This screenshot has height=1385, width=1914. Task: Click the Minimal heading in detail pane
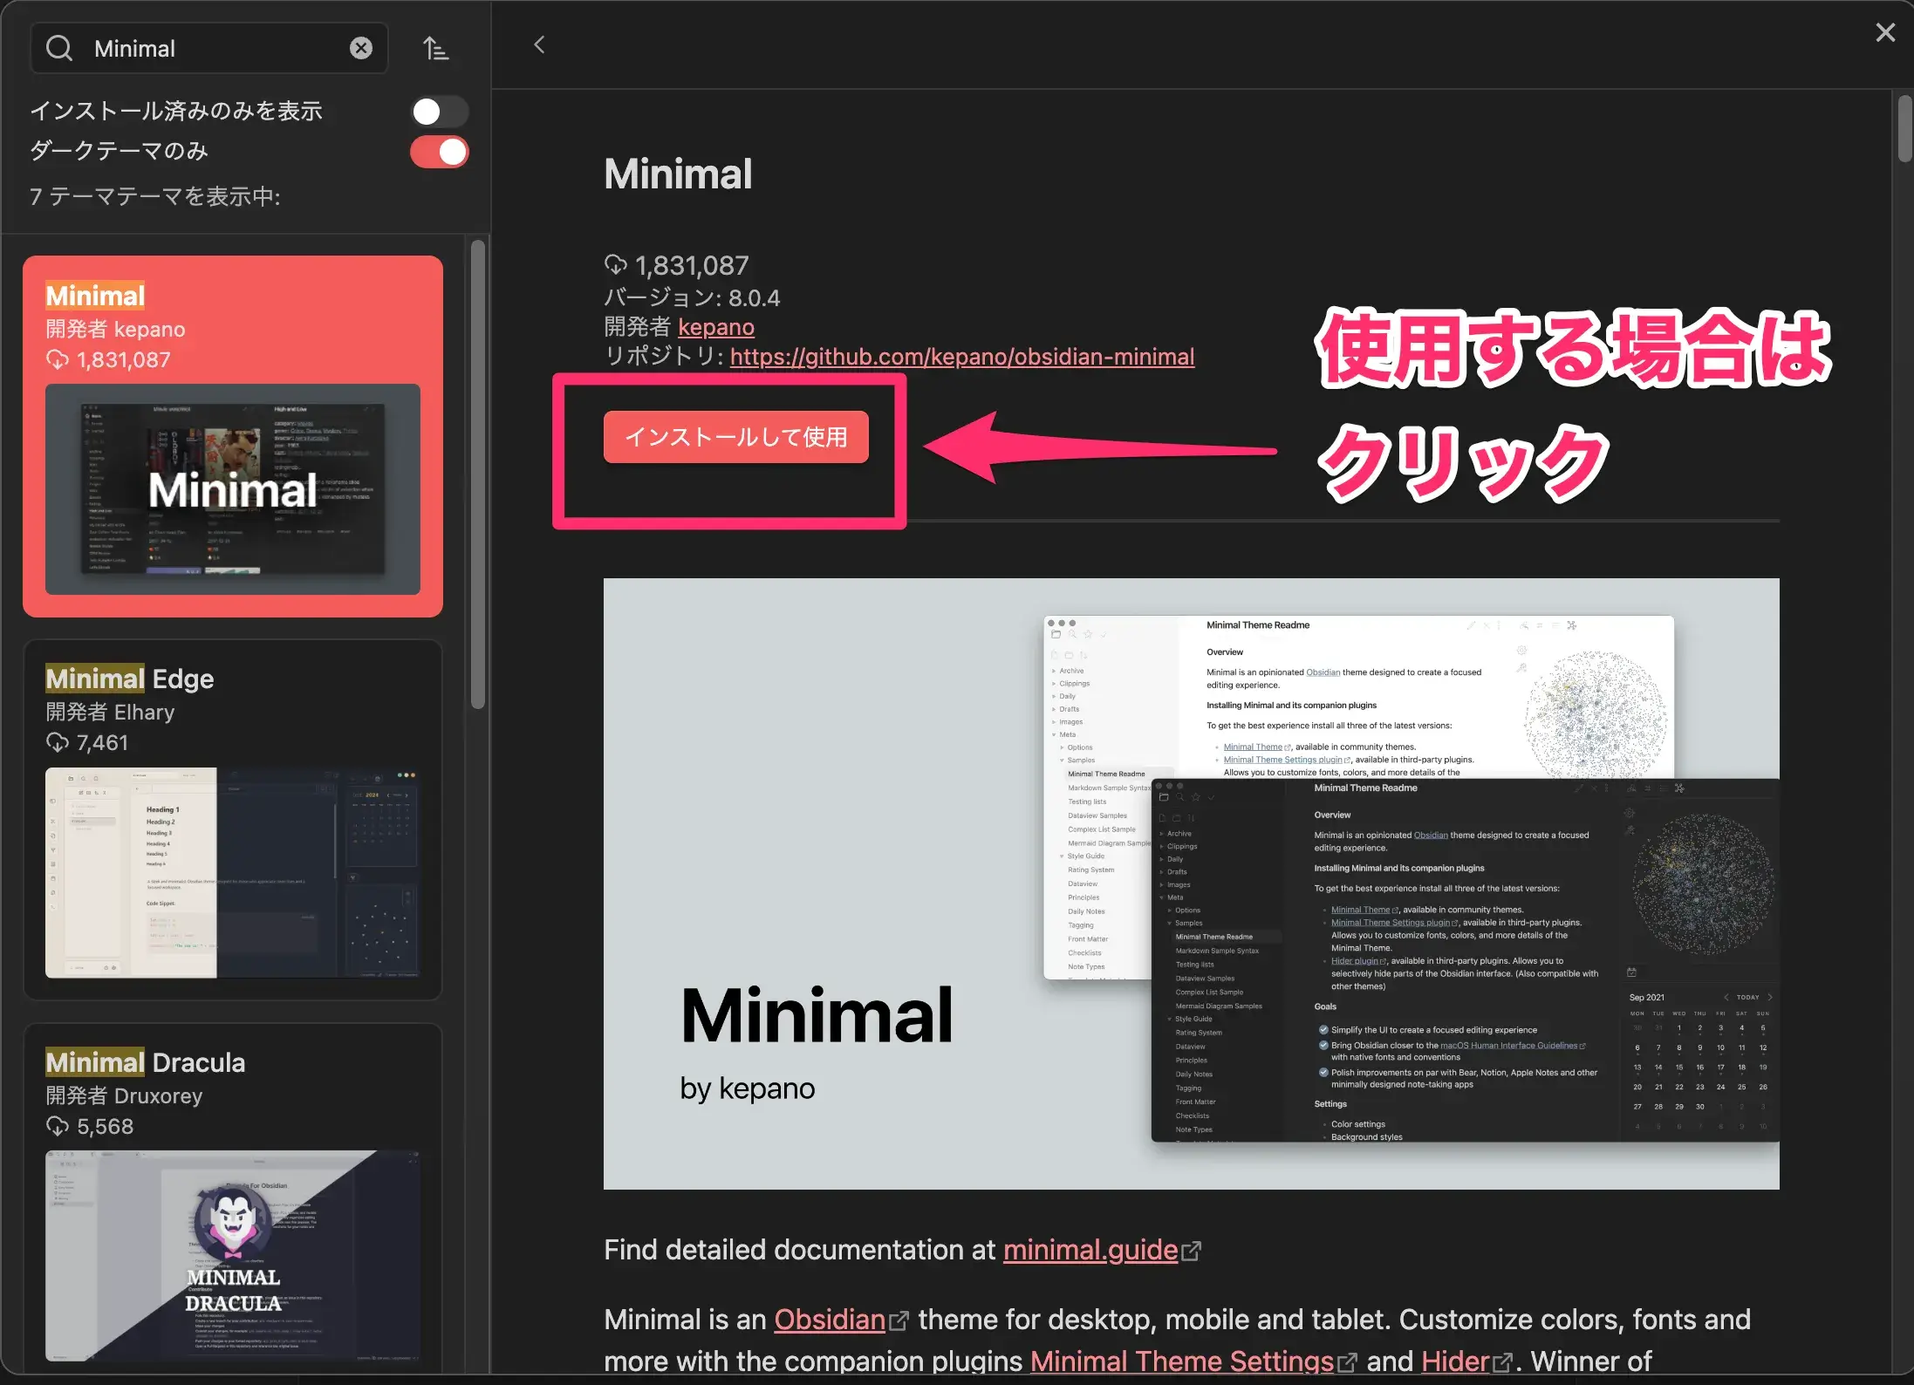pos(679,174)
